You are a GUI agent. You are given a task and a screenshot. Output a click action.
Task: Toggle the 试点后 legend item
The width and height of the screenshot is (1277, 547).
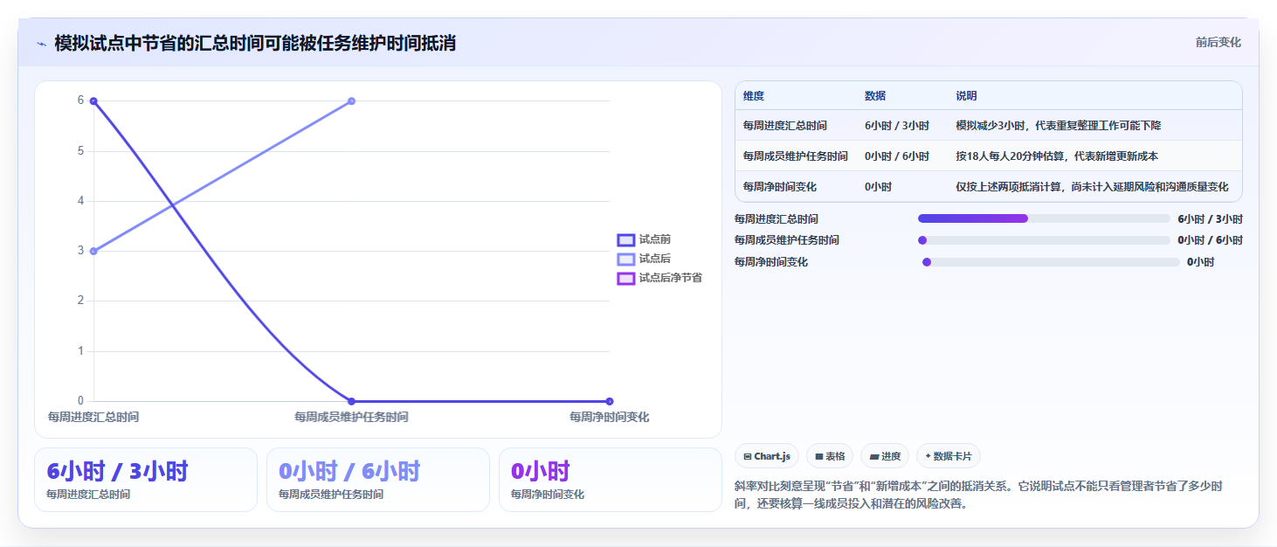point(644,259)
